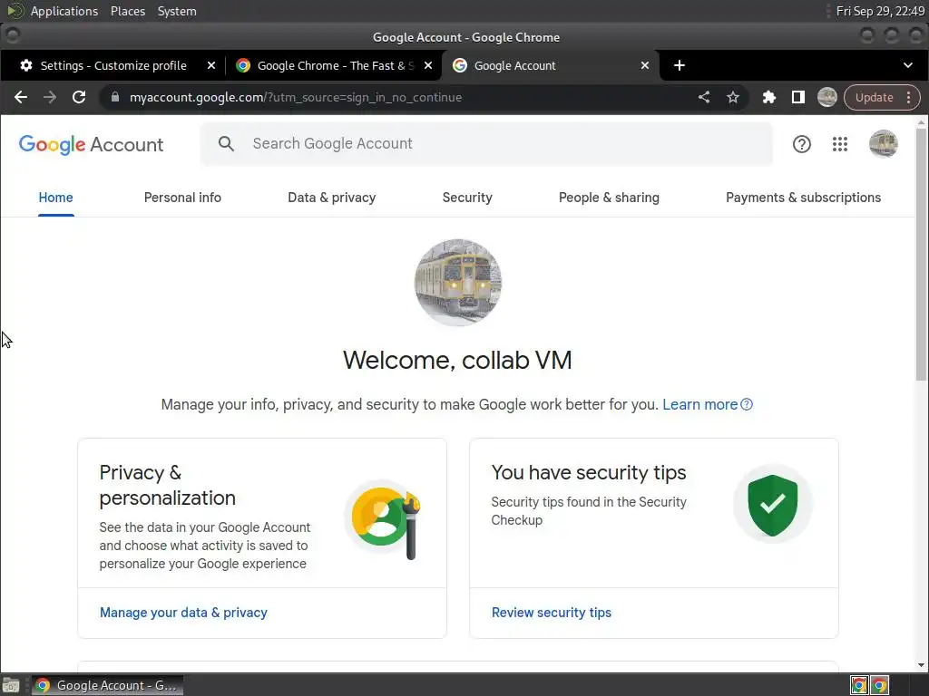This screenshot has height=696, width=929.
Task: Open the Data & privacy tab
Action: click(x=332, y=198)
